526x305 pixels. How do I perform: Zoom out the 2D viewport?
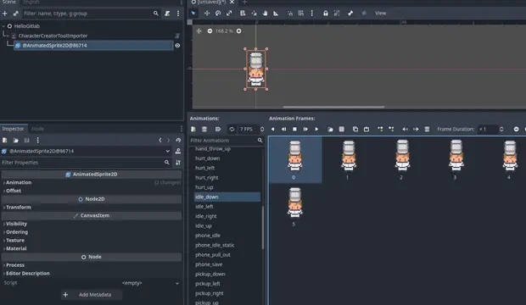pos(210,30)
